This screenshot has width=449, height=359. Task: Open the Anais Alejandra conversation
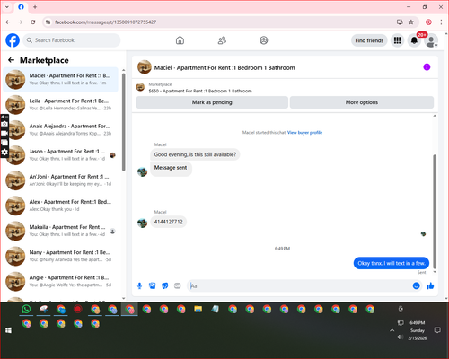(x=60, y=130)
